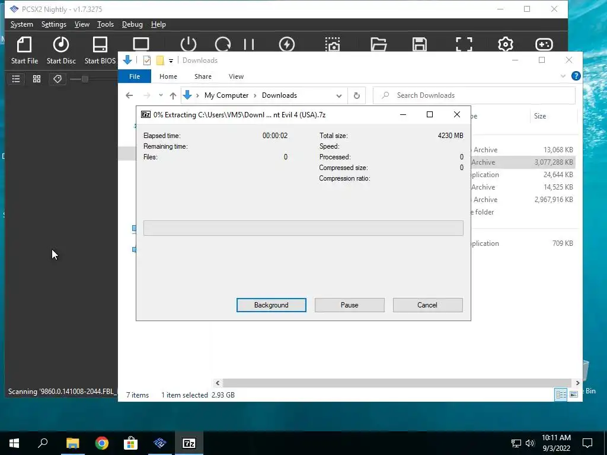The width and height of the screenshot is (607, 455).
Task: Open the Tools menu in PCSX2
Action: [x=106, y=24]
